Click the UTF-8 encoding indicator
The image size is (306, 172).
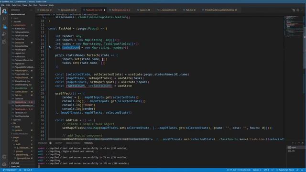[266, 170]
